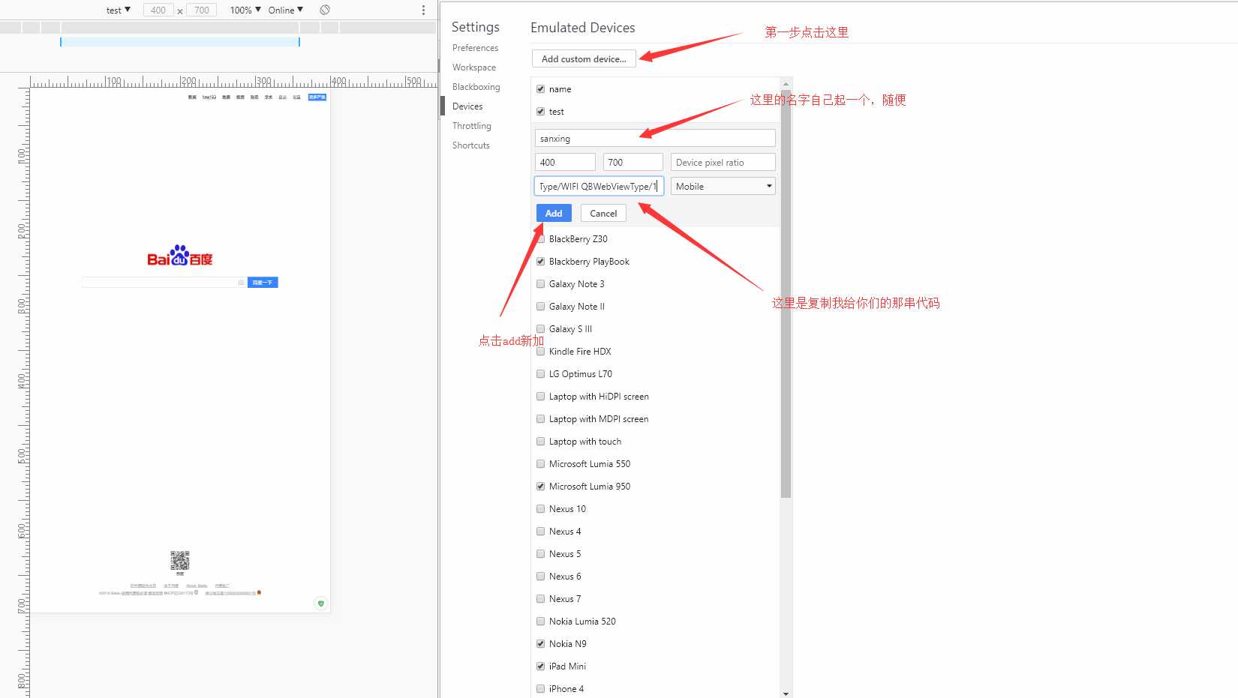Image resolution: width=1238 pixels, height=698 pixels.
Task: Open Workspace settings section
Action: 474,67
